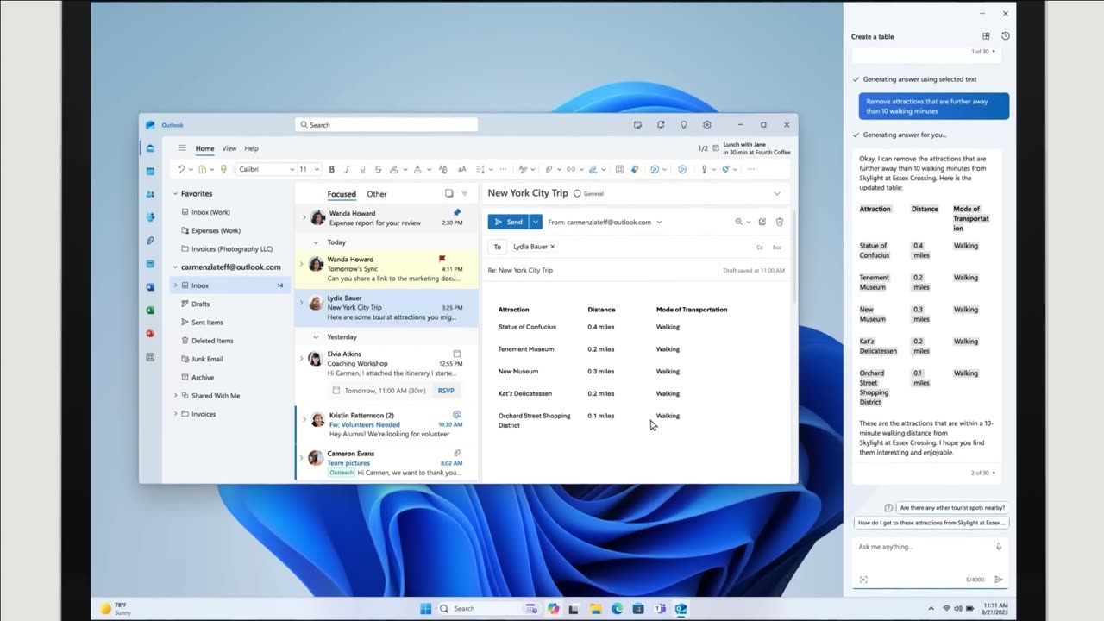This screenshot has height=621, width=1104.
Task: Open the Word app in left rail
Action: 150,287
